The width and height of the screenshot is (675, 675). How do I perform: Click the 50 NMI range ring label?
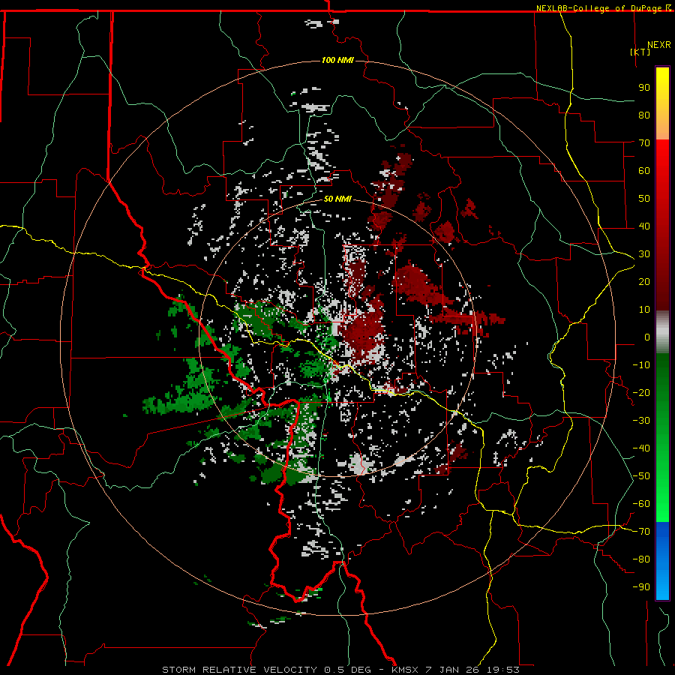[x=337, y=199]
